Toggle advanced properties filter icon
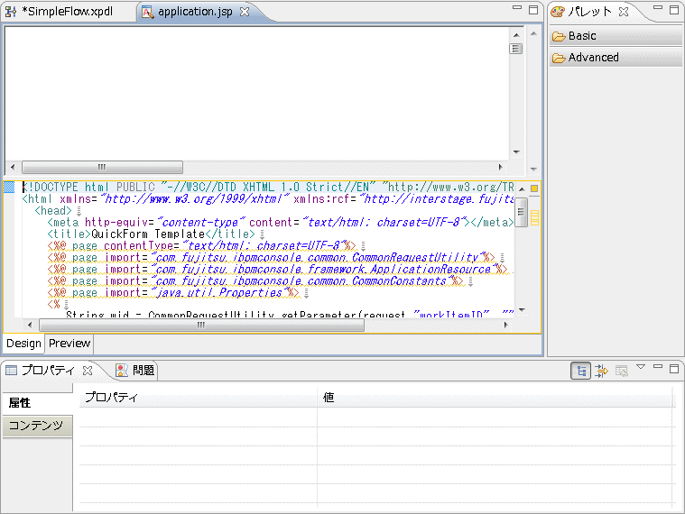Image resolution: width=685 pixels, height=514 pixels. pyautogui.click(x=602, y=371)
